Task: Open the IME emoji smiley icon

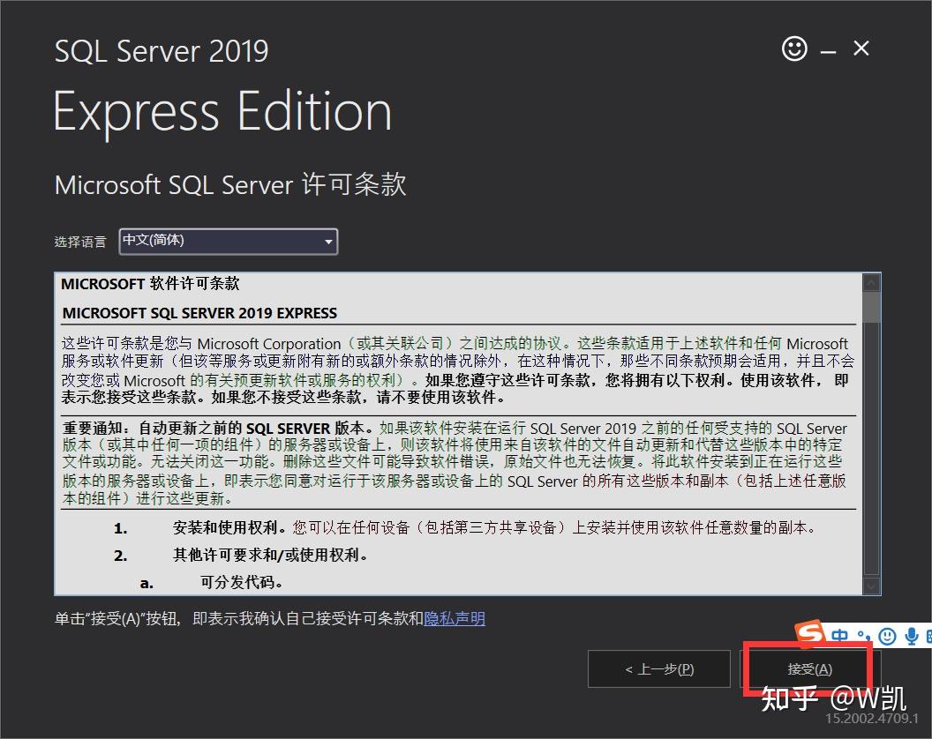Action: pos(887,636)
